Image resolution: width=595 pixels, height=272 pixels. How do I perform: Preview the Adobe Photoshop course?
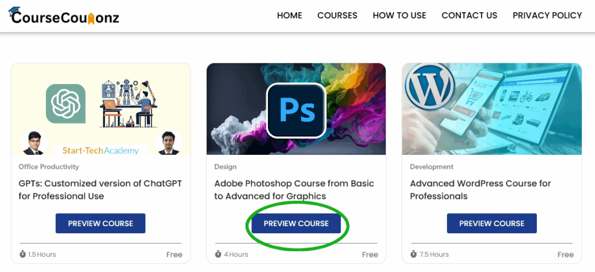tap(296, 223)
